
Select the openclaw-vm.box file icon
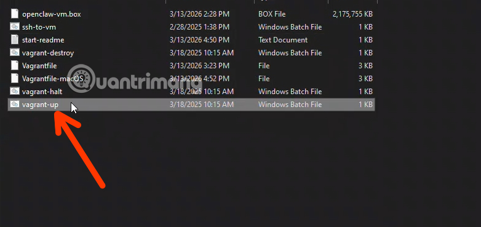point(14,14)
